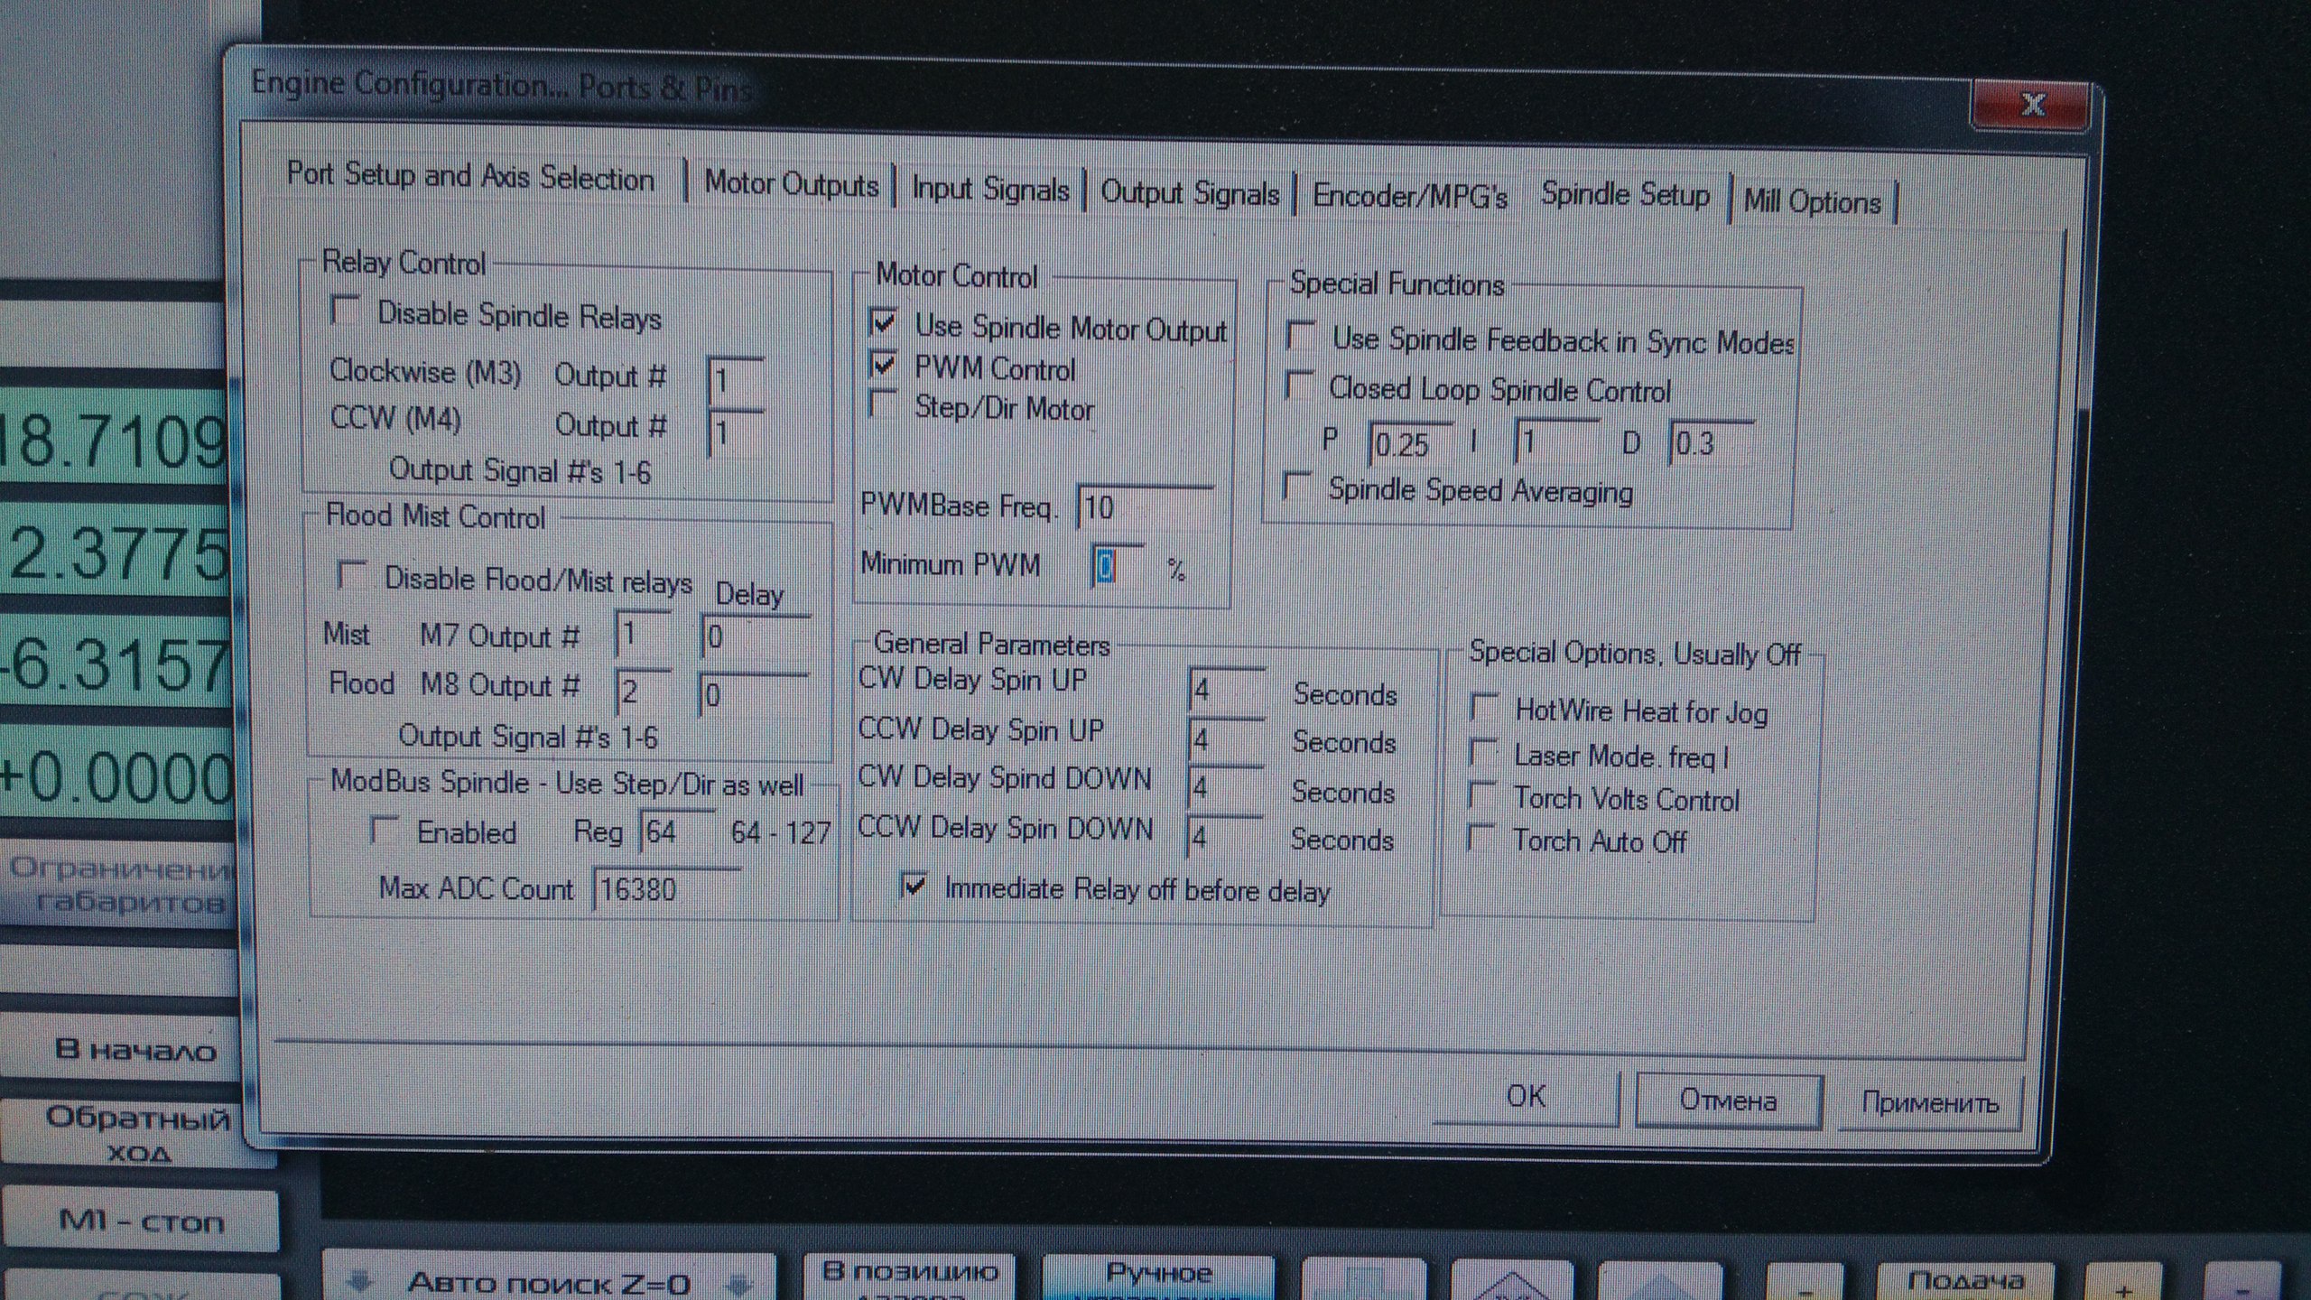Image resolution: width=2311 pixels, height=1300 pixels.
Task: Uncheck Use Spindle Motor Output
Action: click(x=883, y=323)
